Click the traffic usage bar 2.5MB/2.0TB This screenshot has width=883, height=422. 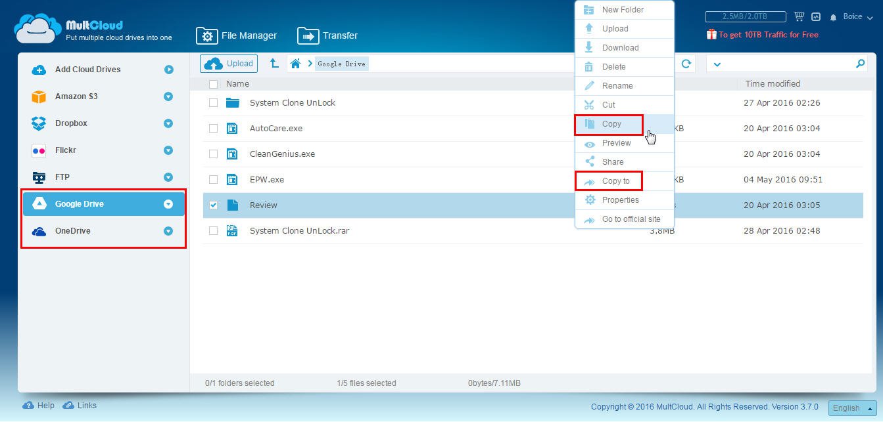[x=745, y=16]
